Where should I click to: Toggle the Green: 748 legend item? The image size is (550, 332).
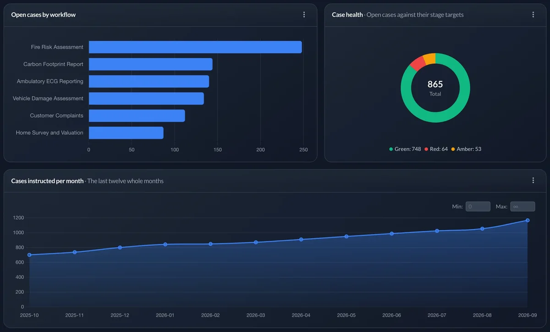tap(405, 149)
